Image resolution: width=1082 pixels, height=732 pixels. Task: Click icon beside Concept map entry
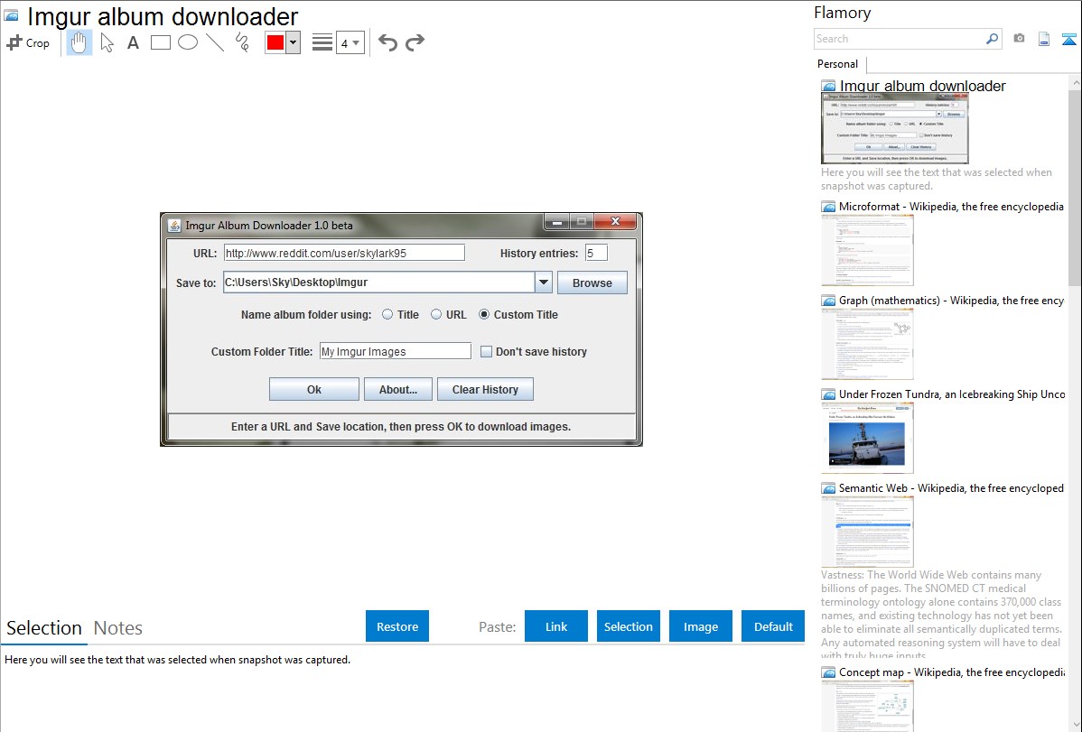[x=828, y=672]
